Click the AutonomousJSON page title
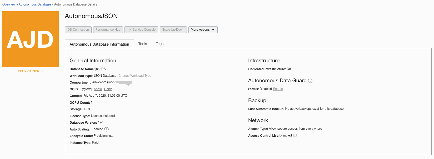 [x=91, y=16]
